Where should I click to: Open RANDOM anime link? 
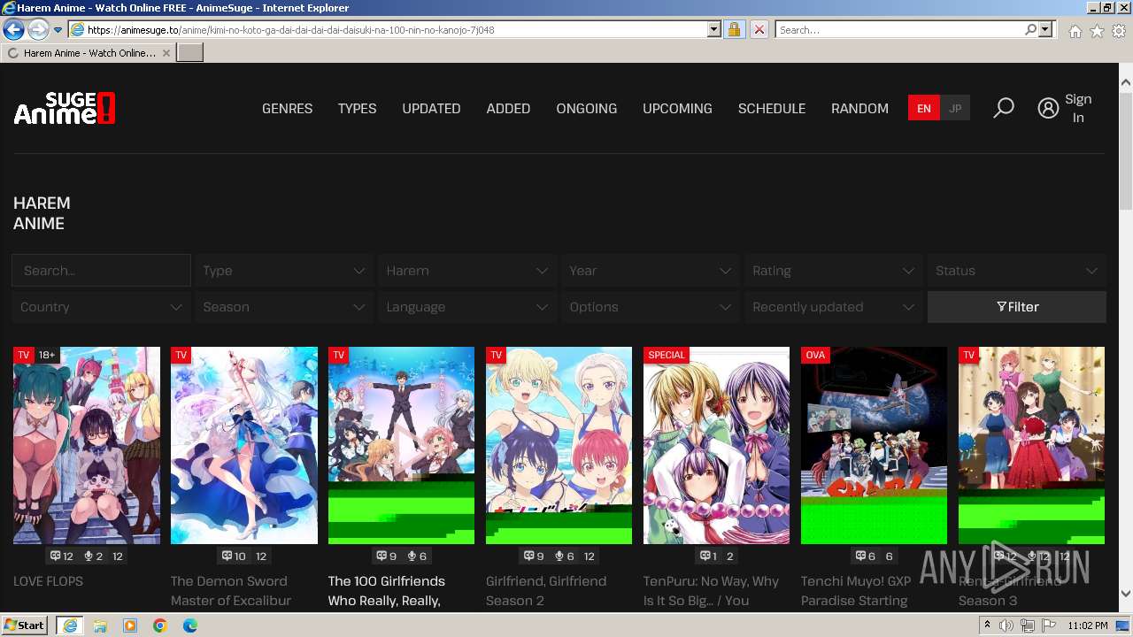pos(859,108)
